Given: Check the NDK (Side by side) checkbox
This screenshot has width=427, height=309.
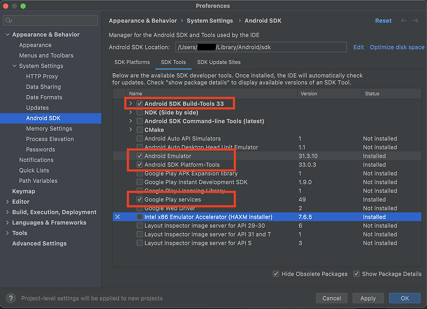Looking at the screenshot, I should click(x=139, y=112).
